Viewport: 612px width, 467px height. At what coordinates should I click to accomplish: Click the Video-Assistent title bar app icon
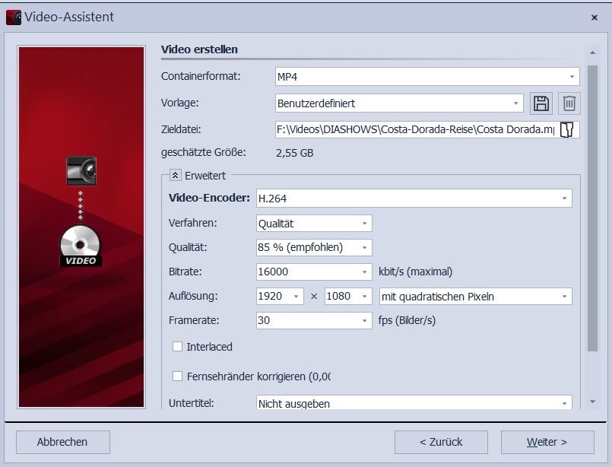click(x=13, y=17)
